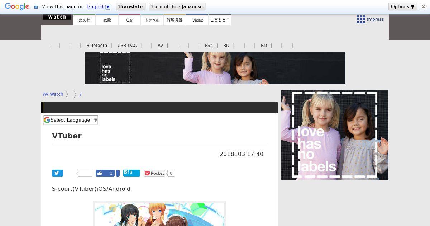The image size is (430, 226).
Task: Open the こどもとIT tab
Action: 220,20
